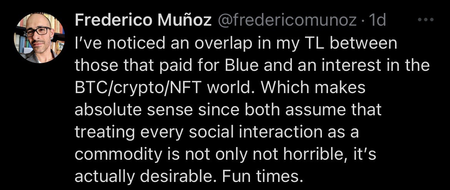Click the line starting "I've noticed an overlap"

pyautogui.click(x=235, y=43)
